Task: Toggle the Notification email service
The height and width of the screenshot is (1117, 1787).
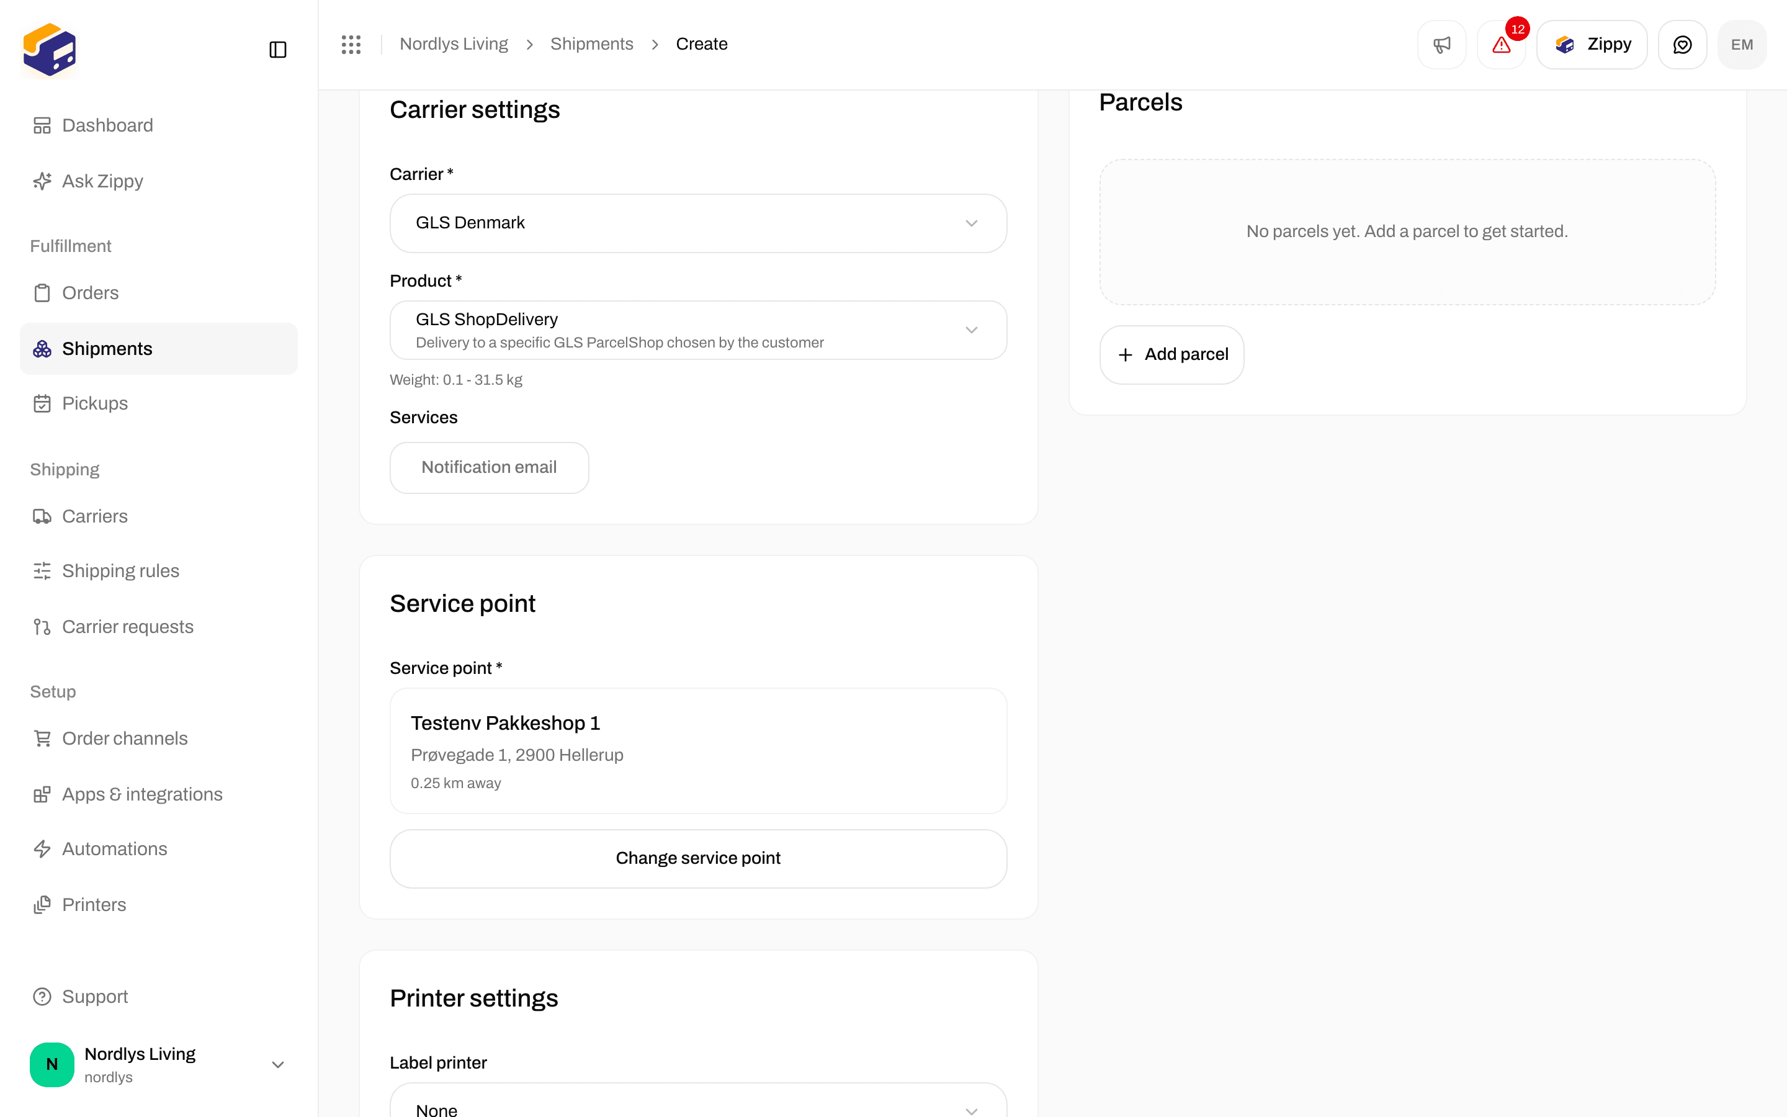Action: pyautogui.click(x=489, y=468)
